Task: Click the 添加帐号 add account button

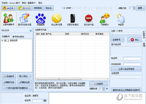Action: click(9, 76)
